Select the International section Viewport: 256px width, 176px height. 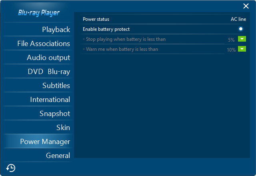click(x=38, y=100)
